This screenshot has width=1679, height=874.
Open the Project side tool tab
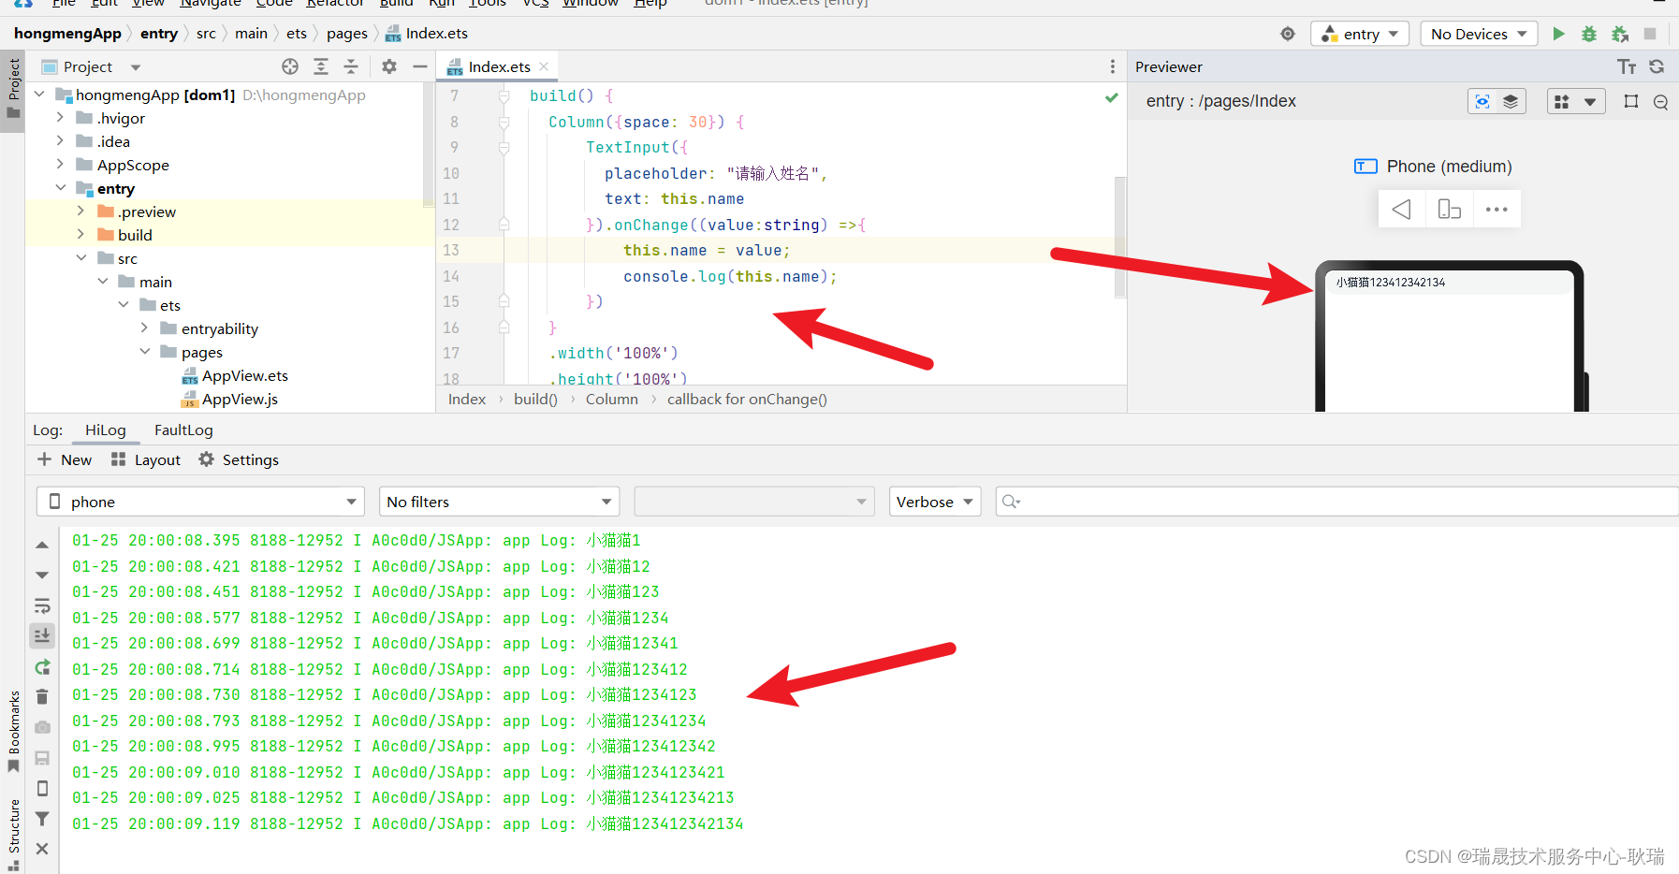(13, 90)
